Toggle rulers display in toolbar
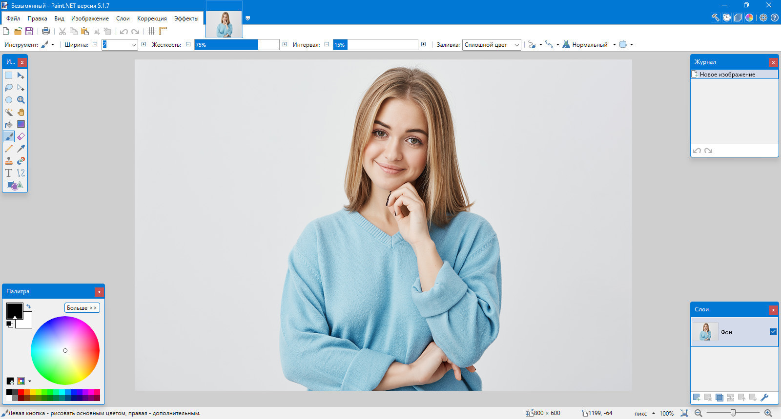This screenshot has height=419, width=781. (x=163, y=31)
